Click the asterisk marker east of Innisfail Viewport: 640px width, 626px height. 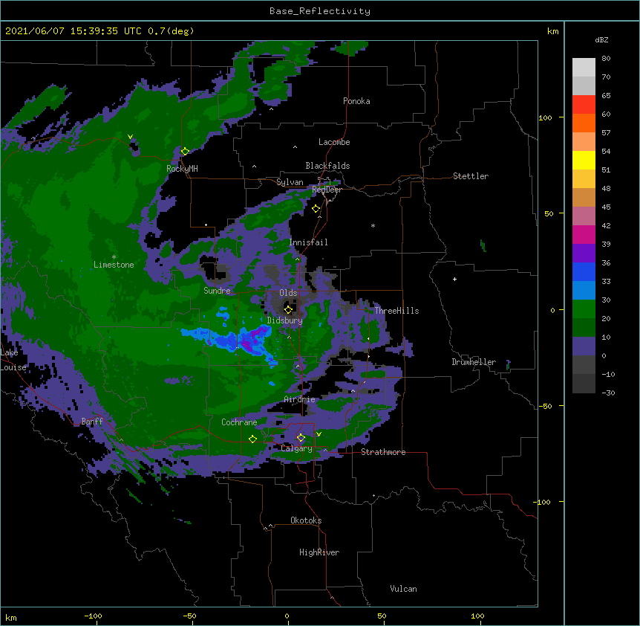point(373,226)
